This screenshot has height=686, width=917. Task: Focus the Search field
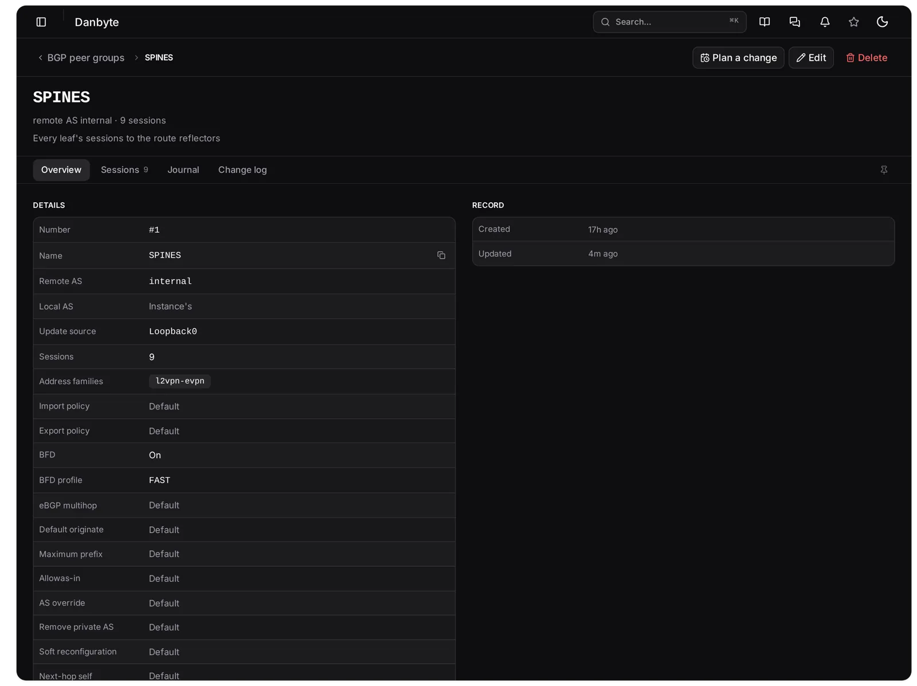point(669,22)
